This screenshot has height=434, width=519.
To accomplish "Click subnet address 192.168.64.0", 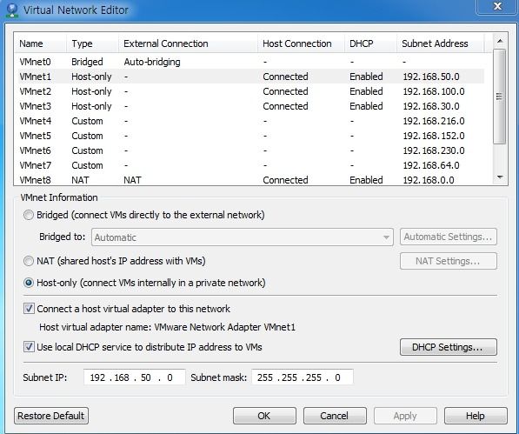I will click(431, 165).
